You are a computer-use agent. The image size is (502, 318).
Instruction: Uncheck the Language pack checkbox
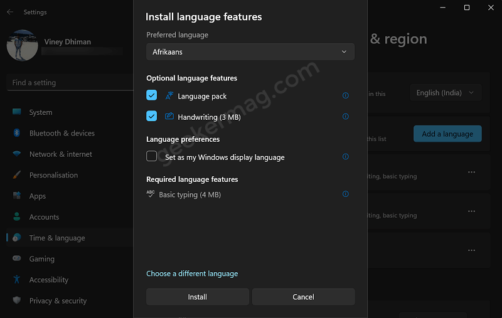151,95
